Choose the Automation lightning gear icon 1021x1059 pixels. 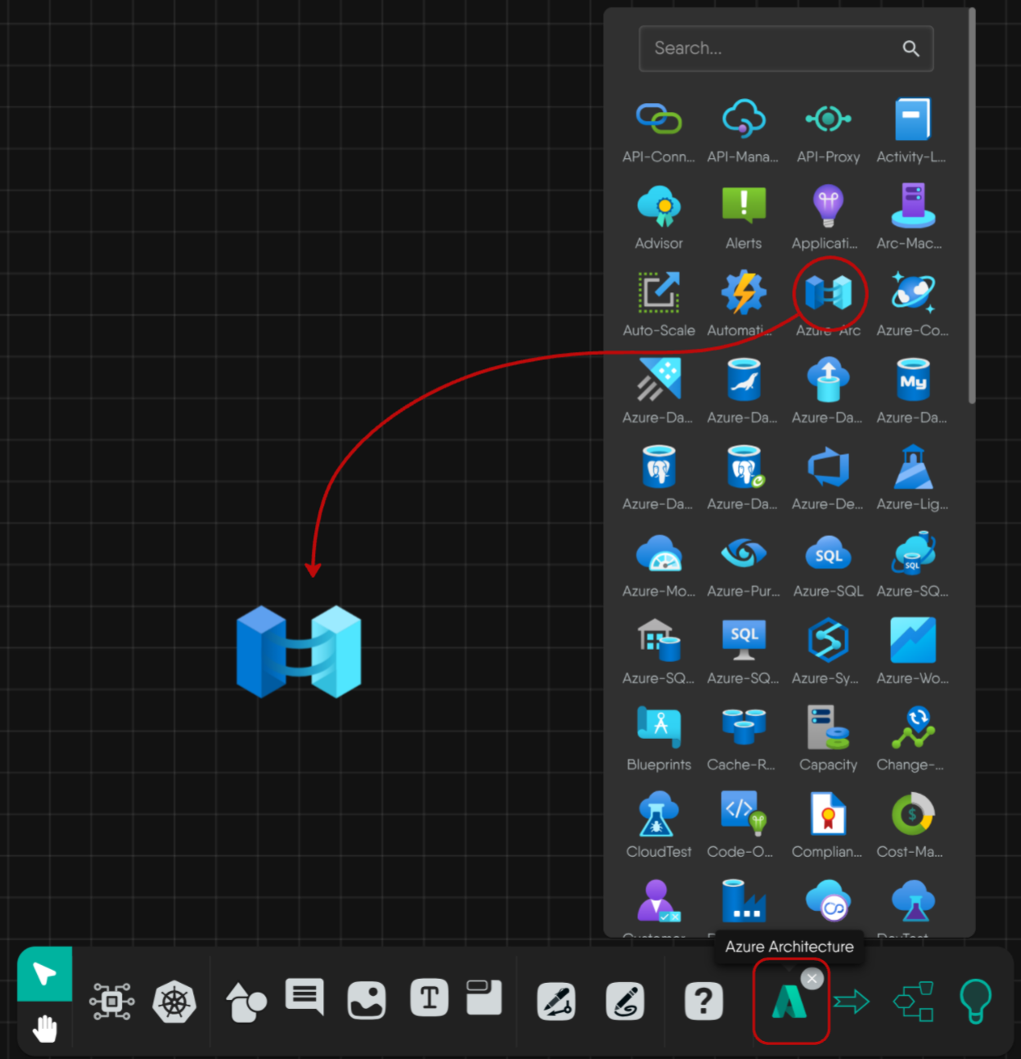coord(744,292)
